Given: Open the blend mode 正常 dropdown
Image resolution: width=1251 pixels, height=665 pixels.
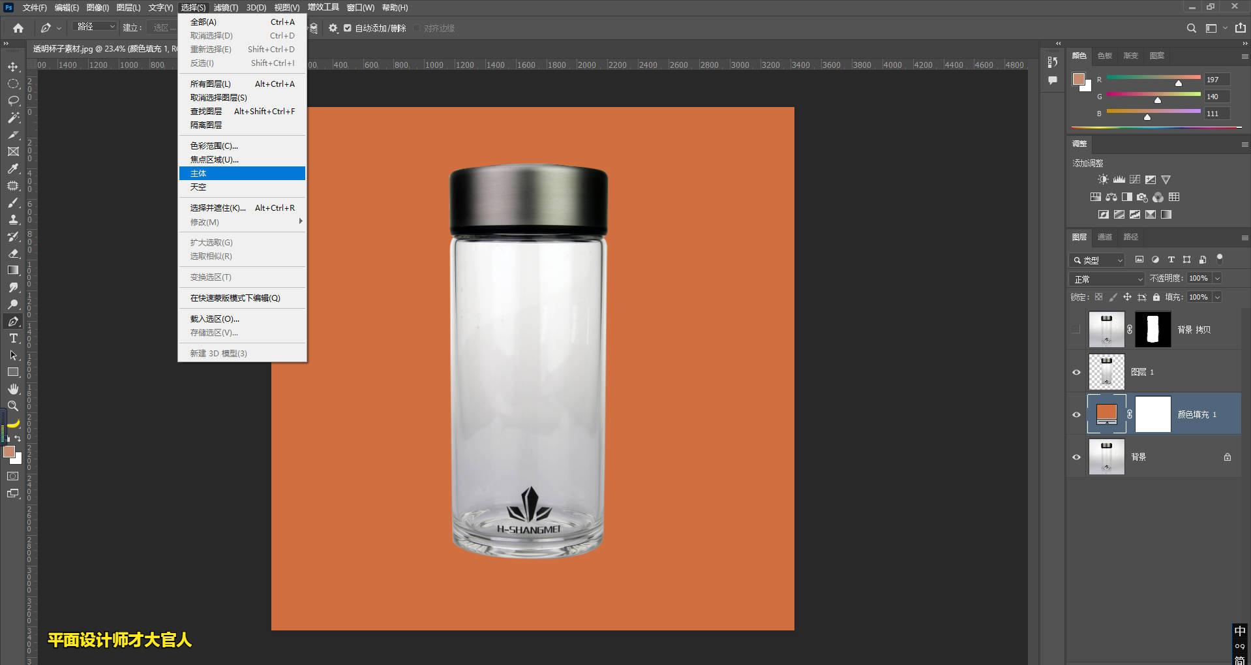Looking at the screenshot, I should 1106,279.
